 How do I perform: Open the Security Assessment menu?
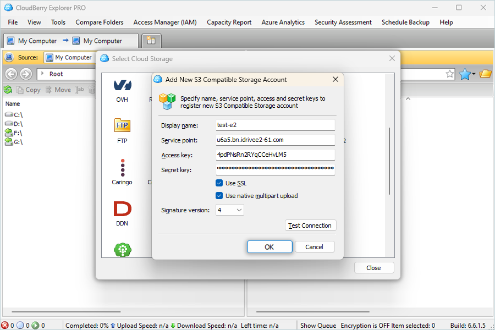(343, 23)
